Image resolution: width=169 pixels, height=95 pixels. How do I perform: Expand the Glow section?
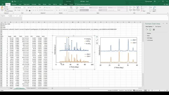(x=148, y=36)
